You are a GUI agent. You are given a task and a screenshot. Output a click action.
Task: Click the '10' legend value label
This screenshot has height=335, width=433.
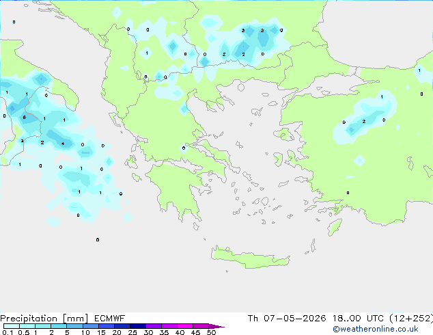(85, 332)
